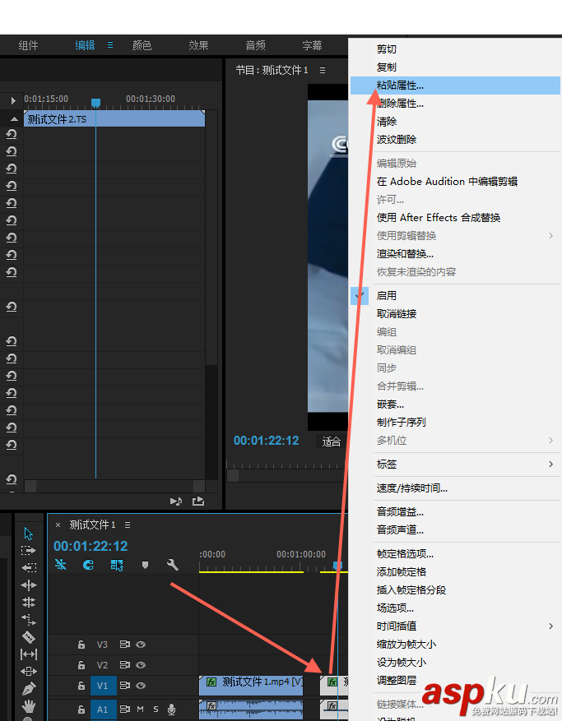The width and height of the screenshot is (562, 721).
Task: Select the Track Select Forward tool
Action: click(x=29, y=550)
